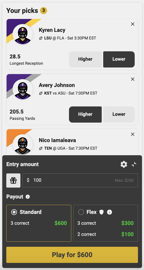Remove the Nico Iamaleava pick
144x270 pixels.
point(132,134)
